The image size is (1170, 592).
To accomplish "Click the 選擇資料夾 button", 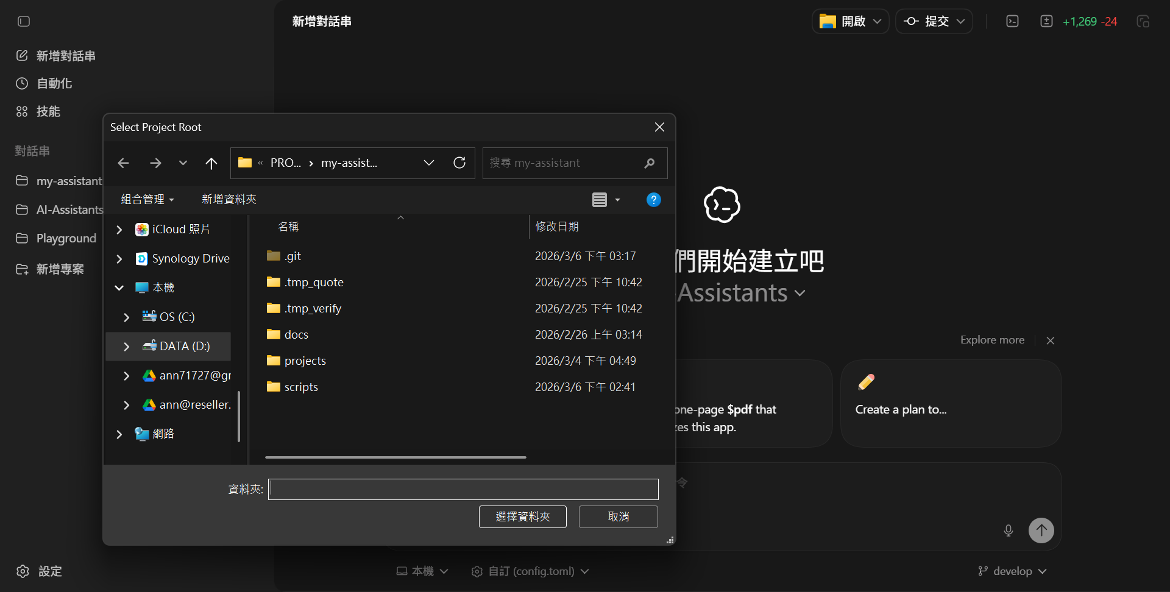I will (x=522, y=516).
